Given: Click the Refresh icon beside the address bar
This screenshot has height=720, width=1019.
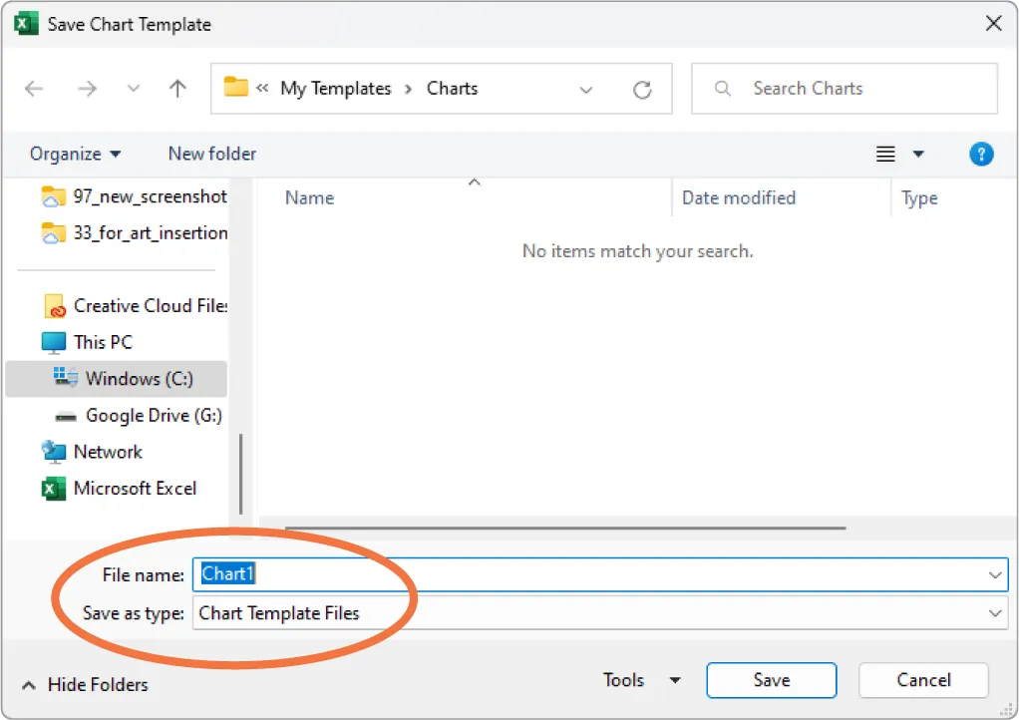Looking at the screenshot, I should pyautogui.click(x=641, y=88).
